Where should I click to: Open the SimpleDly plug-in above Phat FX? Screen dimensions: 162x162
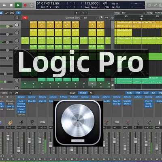click(x=127, y=101)
